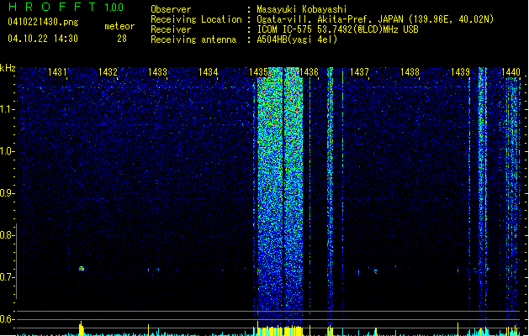Click the 1431 time marker
The width and height of the screenshot is (529, 336).
[57, 72]
